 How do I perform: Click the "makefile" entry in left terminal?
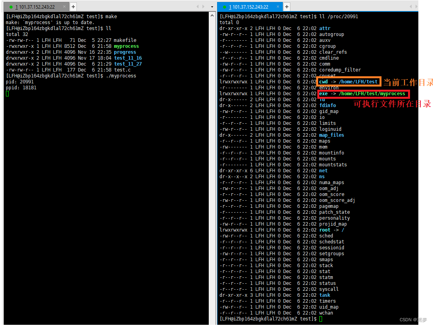(125, 40)
